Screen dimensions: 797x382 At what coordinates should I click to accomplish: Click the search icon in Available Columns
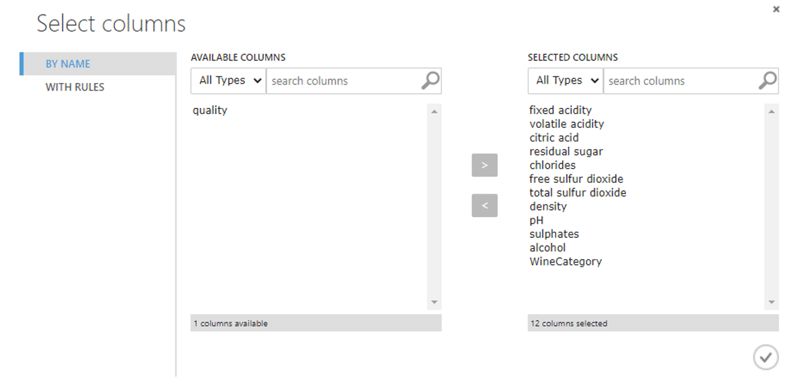(x=430, y=80)
